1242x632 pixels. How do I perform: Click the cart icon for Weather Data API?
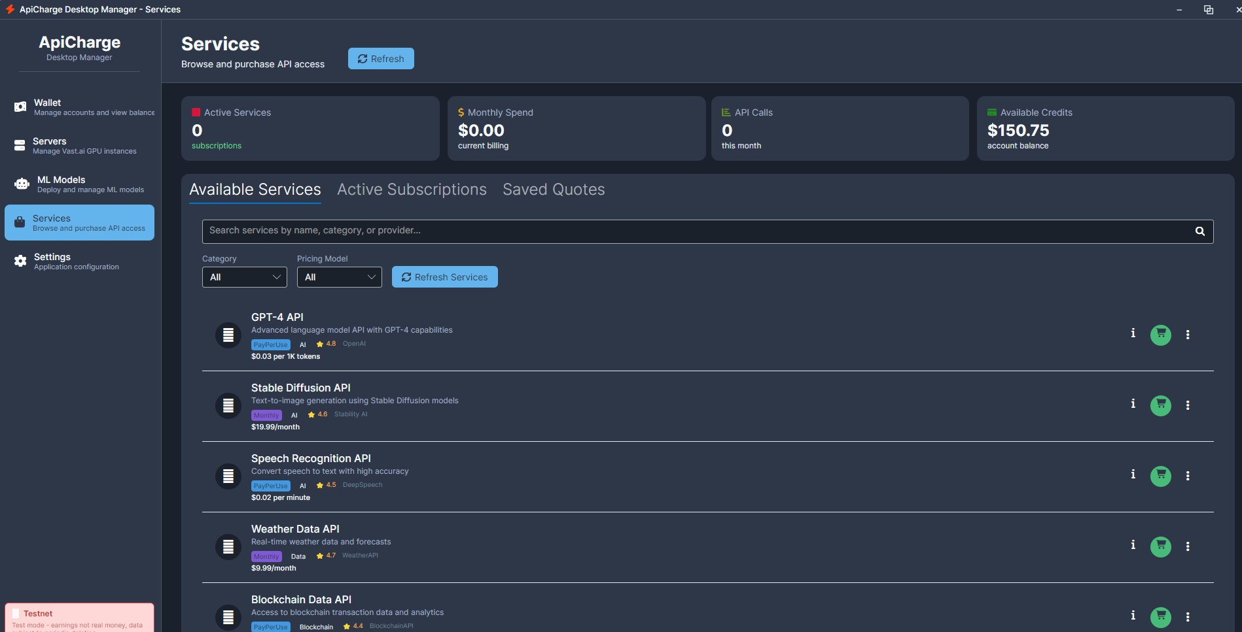tap(1160, 546)
